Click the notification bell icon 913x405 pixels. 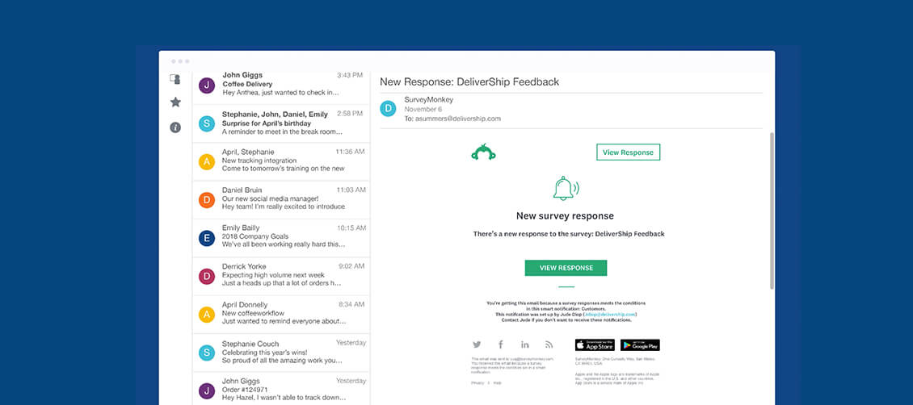pos(565,188)
